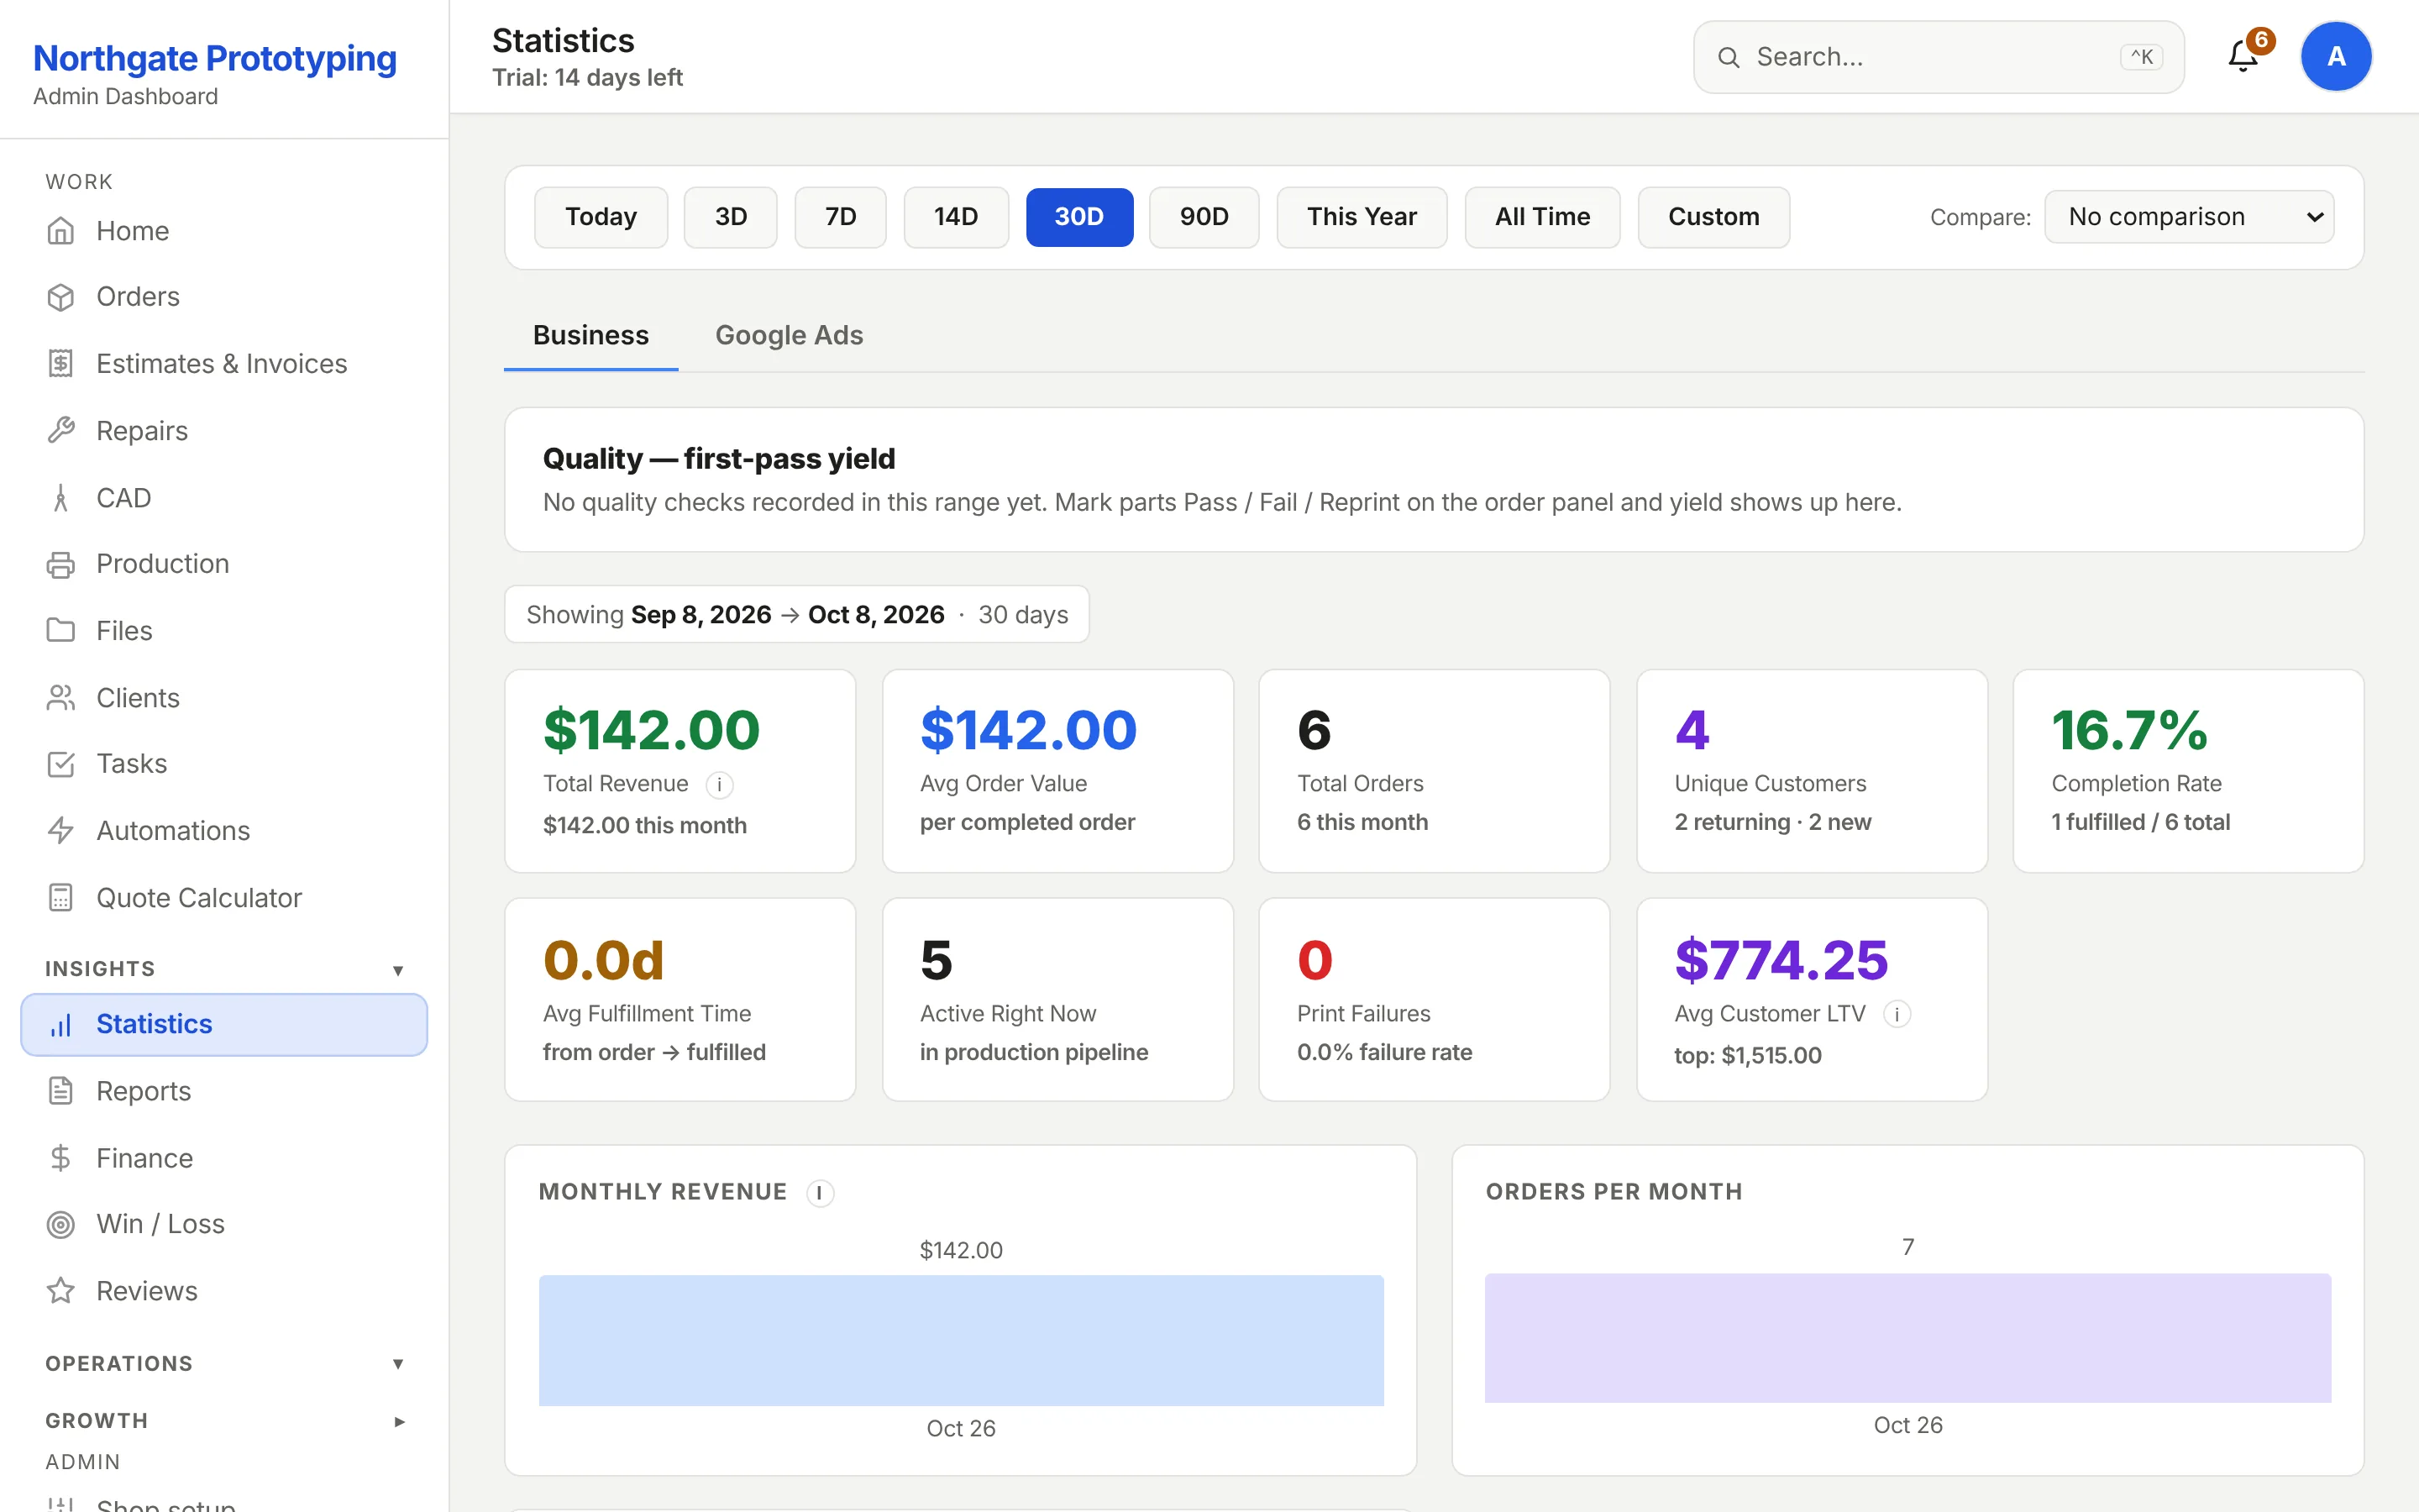Click in the Search input field
Screen dimensions: 2419x1512
click(1939, 57)
